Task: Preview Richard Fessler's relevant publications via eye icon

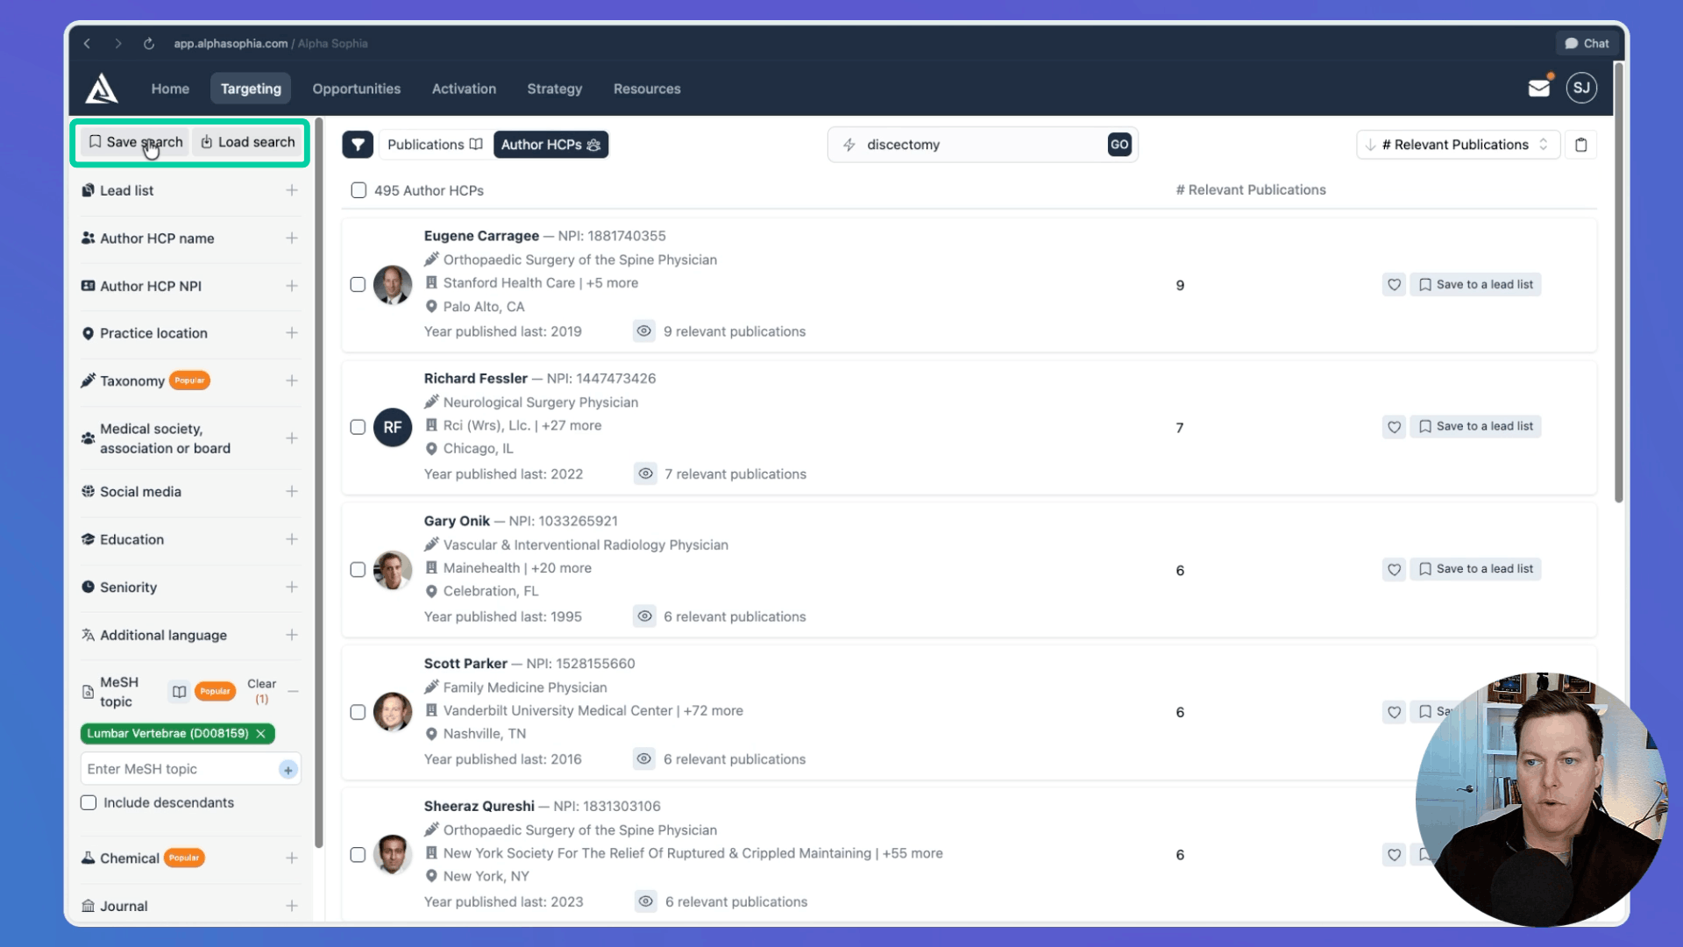Action: (x=645, y=473)
